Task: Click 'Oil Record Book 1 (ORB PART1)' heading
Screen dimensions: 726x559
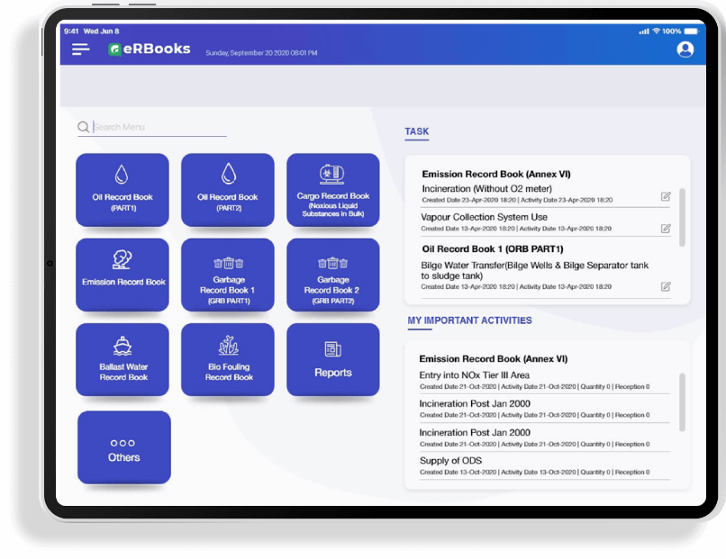Action: (493, 249)
